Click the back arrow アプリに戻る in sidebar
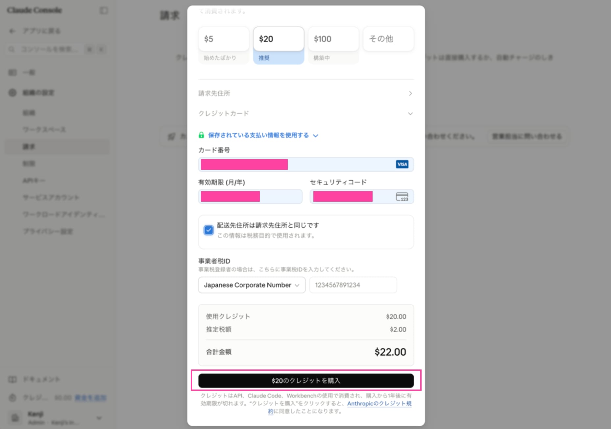 pos(12,31)
